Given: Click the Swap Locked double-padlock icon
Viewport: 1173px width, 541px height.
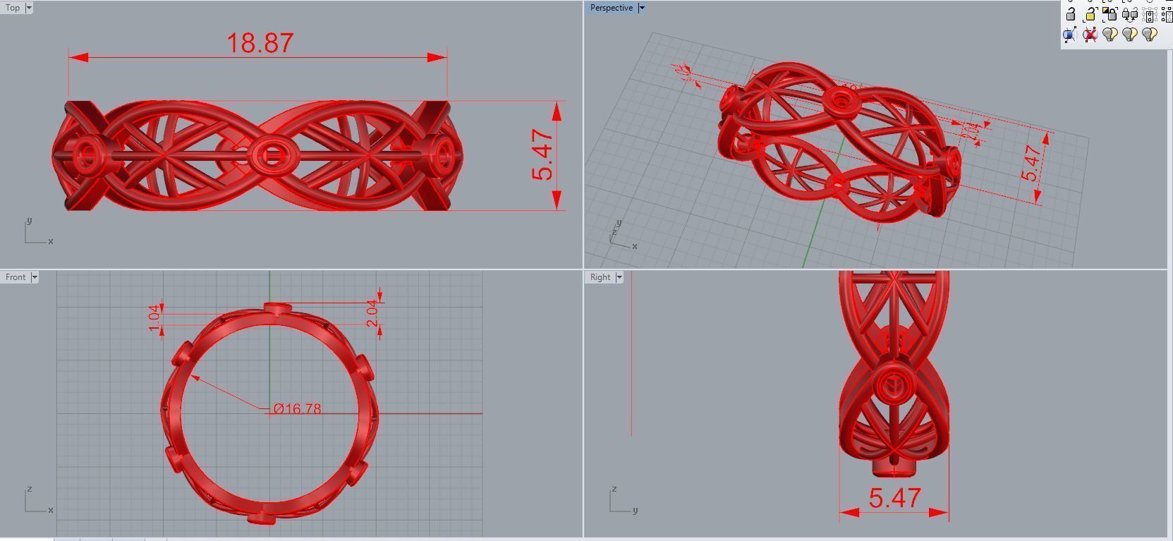Looking at the screenshot, I should tap(1129, 14).
